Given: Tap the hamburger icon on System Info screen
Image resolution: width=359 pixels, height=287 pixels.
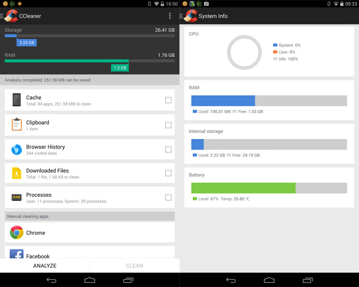Looking at the screenshot, I should 183,16.
